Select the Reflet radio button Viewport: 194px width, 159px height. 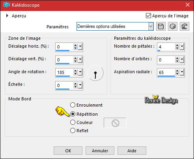73,131
